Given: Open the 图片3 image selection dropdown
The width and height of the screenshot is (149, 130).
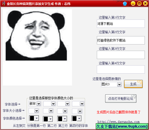Looking at the screenshot, I should (119, 84).
